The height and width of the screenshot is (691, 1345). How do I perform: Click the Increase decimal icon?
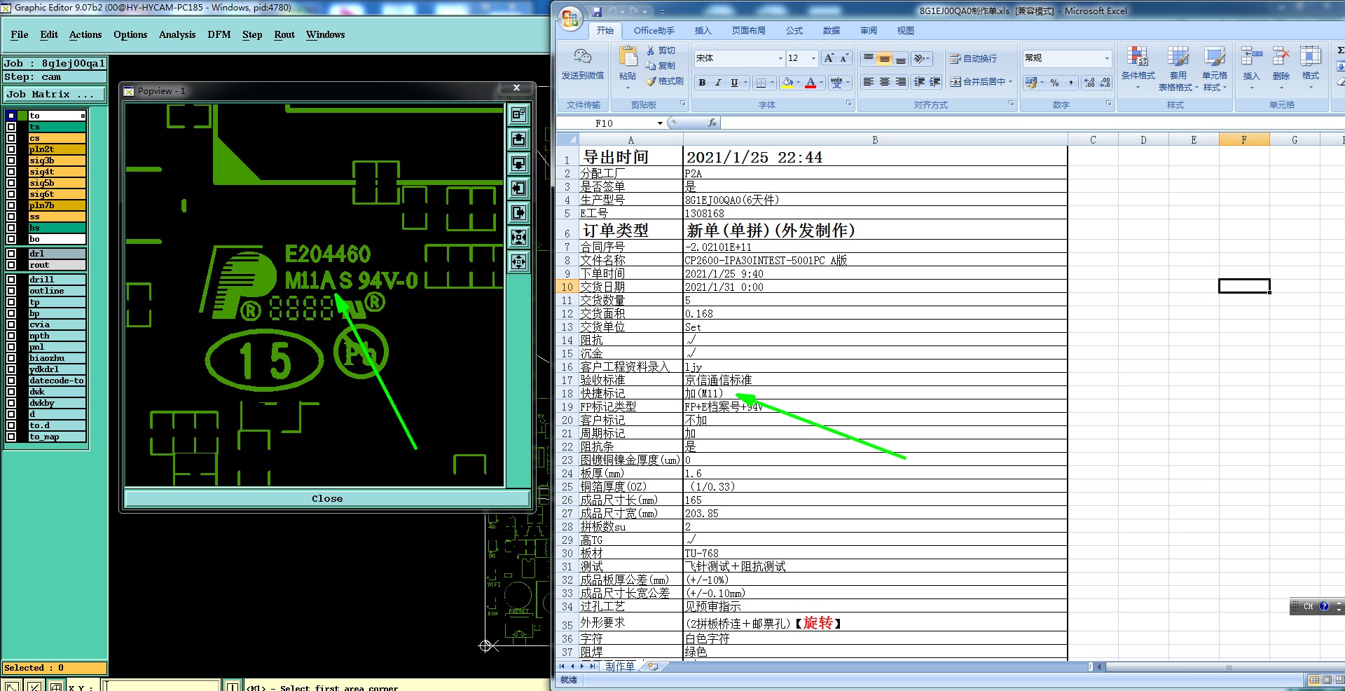[x=1089, y=83]
